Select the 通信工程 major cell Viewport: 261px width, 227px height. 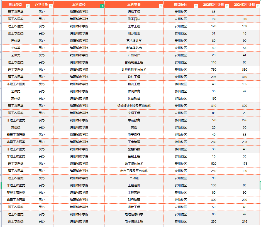[x=134, y=12]
